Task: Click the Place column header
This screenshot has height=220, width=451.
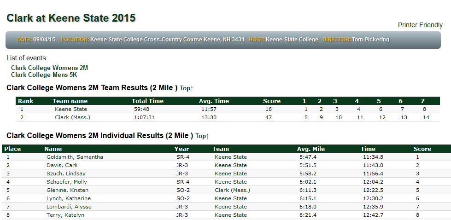Action: coord(12,149)
